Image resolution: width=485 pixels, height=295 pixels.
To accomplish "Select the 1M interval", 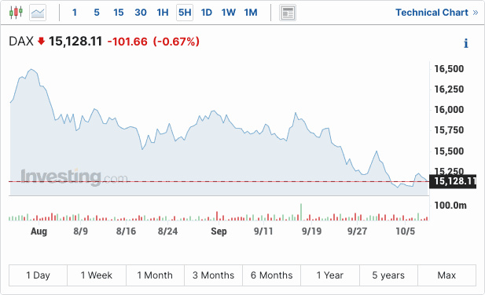I will pyautogui.click(x=251, y=13).
